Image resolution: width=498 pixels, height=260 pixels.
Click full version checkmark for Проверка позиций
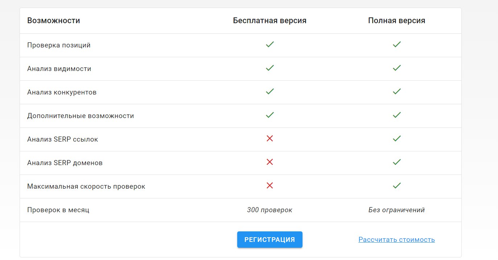[396, 45]
